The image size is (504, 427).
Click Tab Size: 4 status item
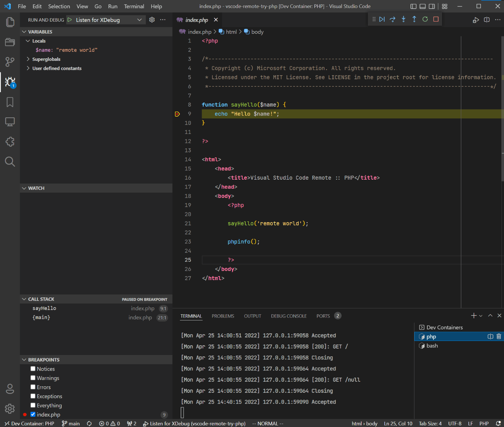pyautogui.click(x=430, y=423)
